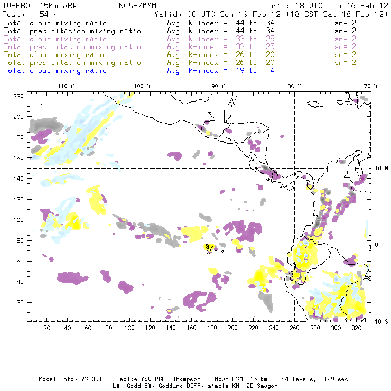Select the "(18 CST Sat 18 Feb 12)" local time text

tap(337, 14)
